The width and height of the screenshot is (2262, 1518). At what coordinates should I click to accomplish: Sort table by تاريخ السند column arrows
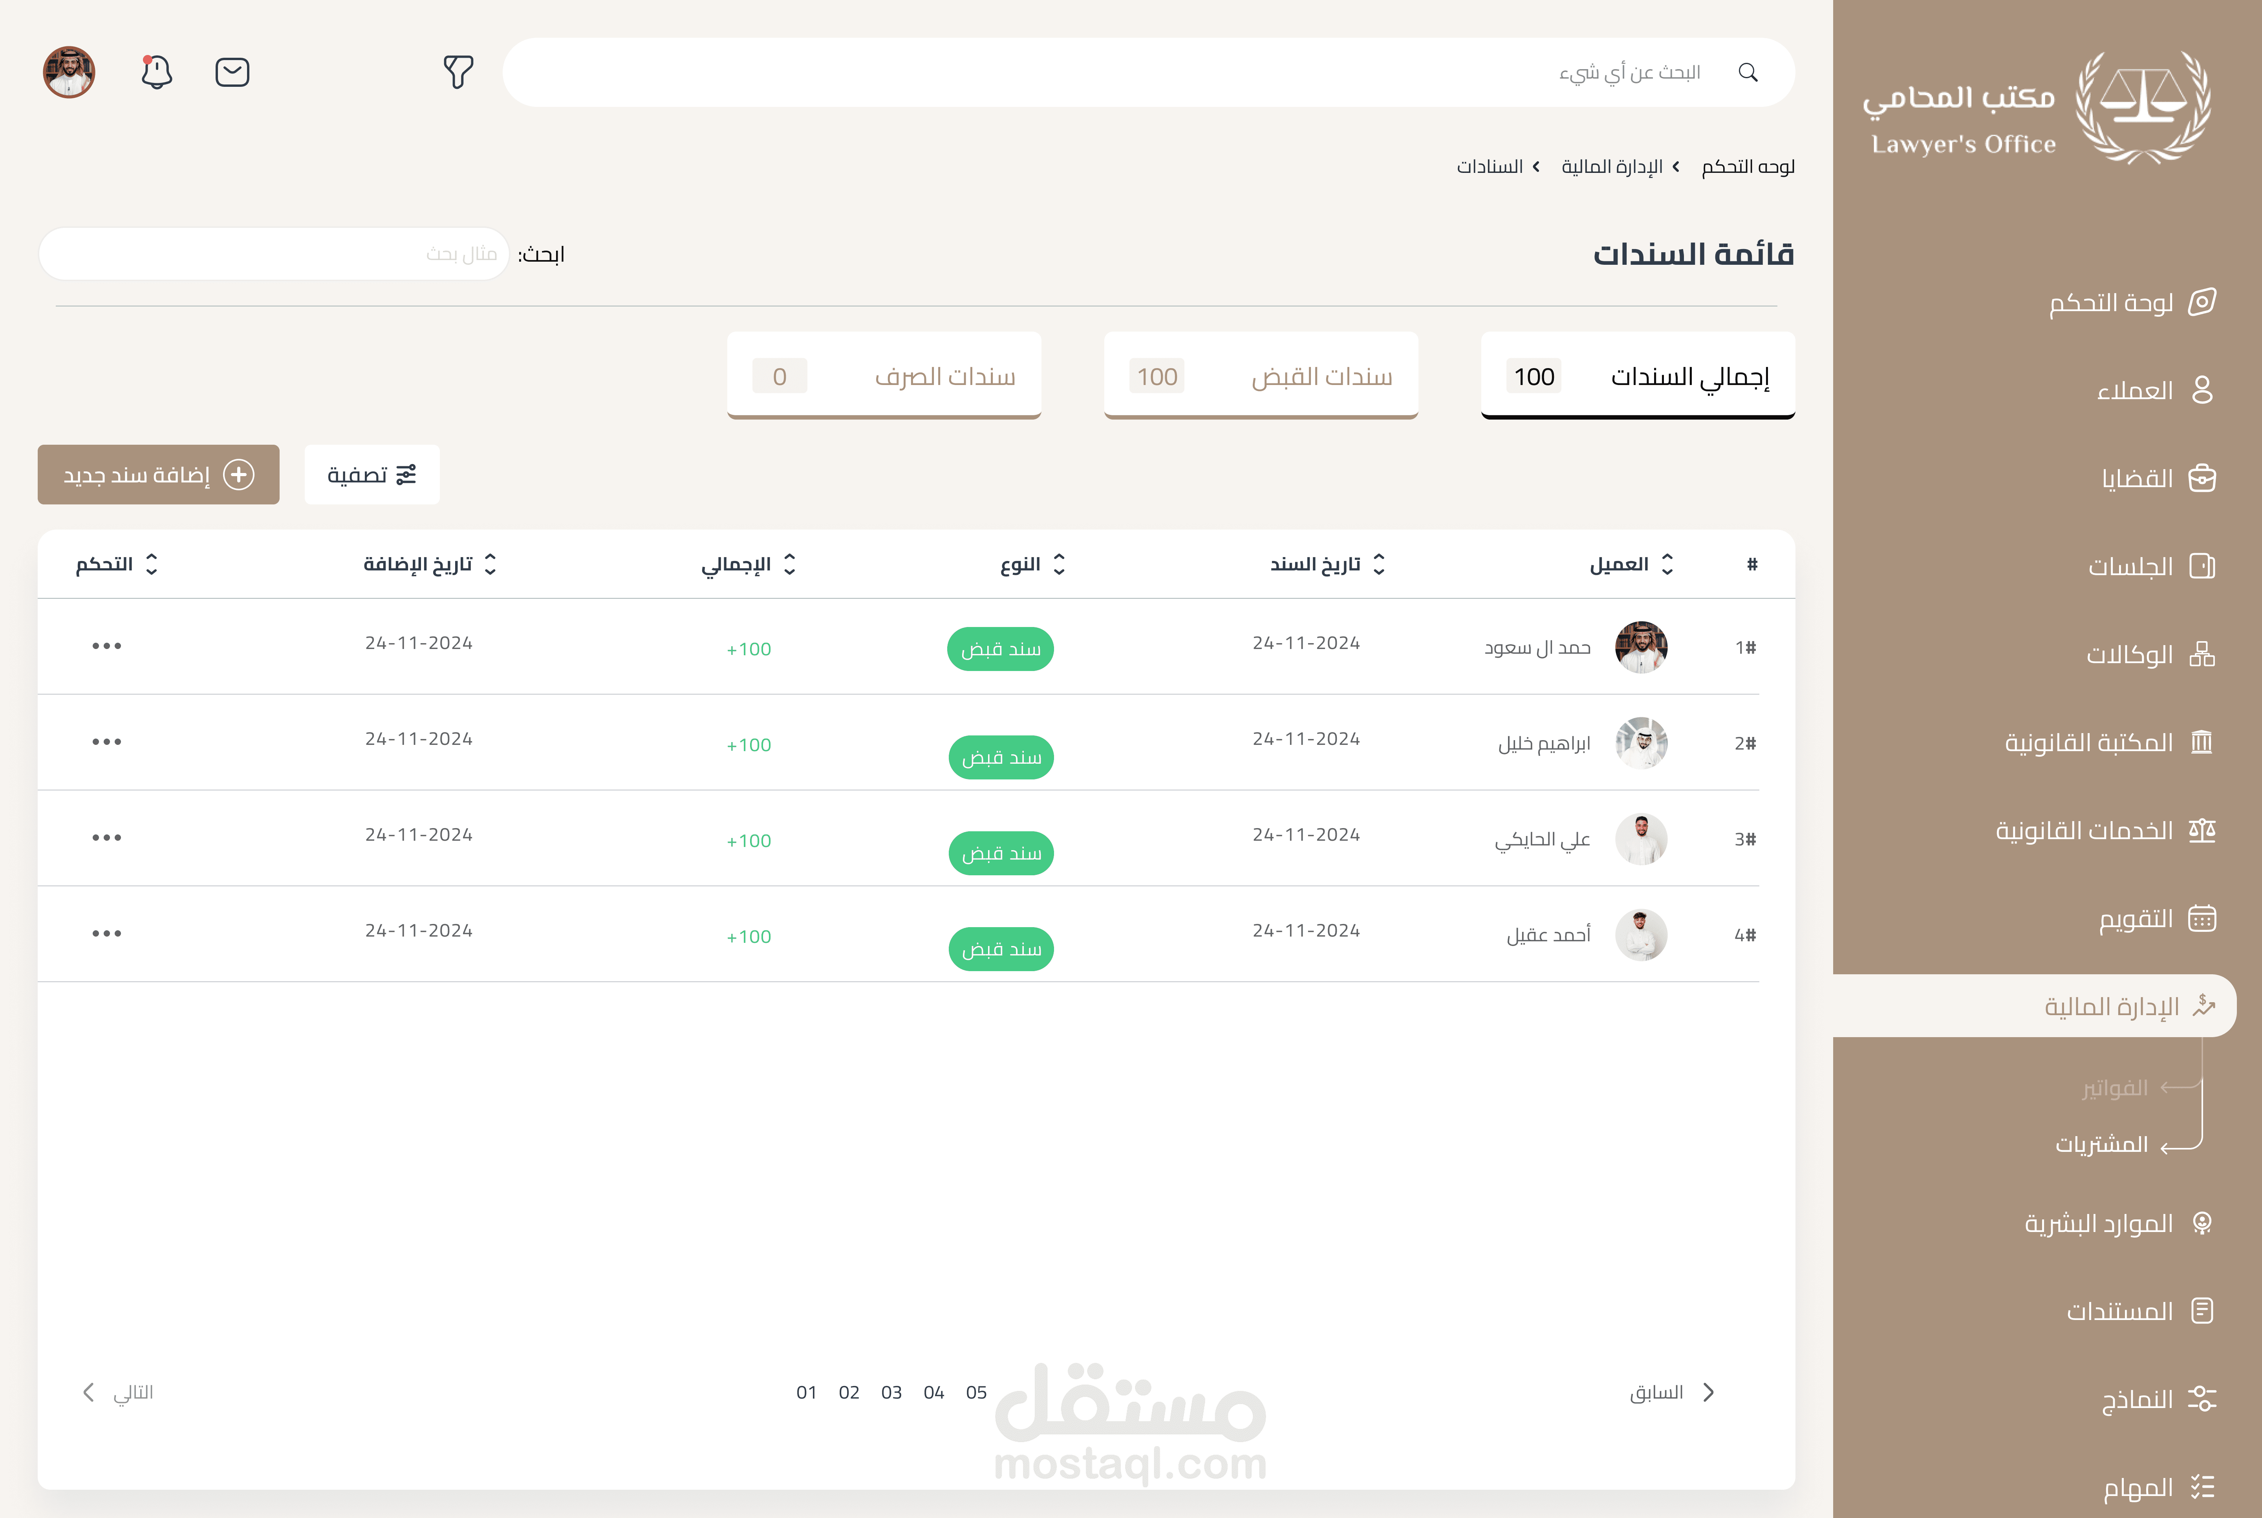pyautogui.click(x=1379, y=565)
